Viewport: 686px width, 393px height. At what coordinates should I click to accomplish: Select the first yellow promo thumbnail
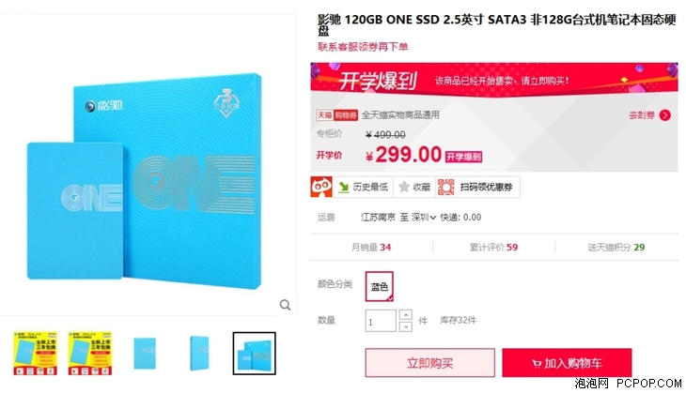35,353
